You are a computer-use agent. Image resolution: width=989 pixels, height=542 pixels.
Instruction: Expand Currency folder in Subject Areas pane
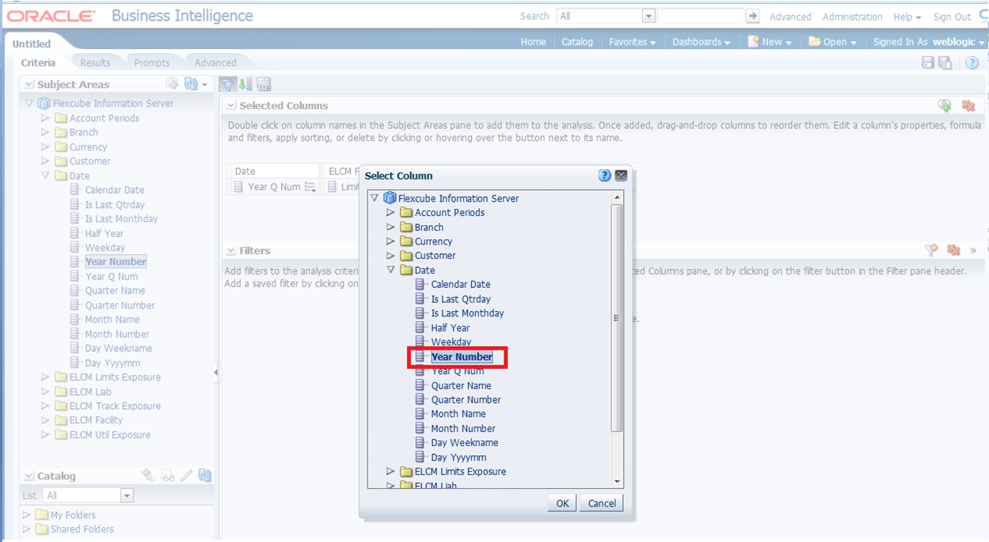(x=45, y=146)
